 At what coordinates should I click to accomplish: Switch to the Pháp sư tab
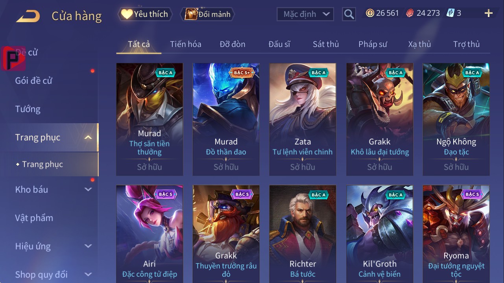coord(373,44)
